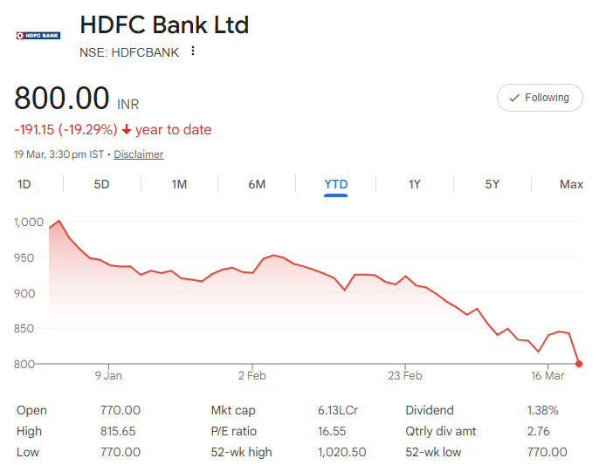
Task: Select the 1M time range tab
Action: pyautogui.click(x=179, y=184)
